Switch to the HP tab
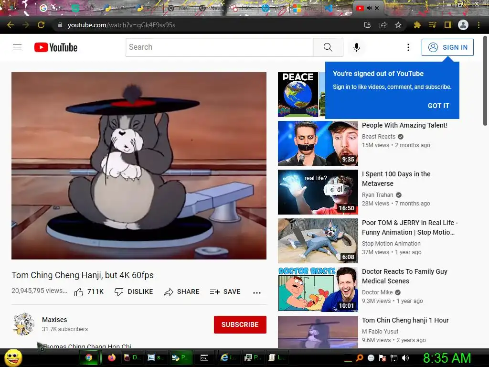 click(x=274, y=8)
